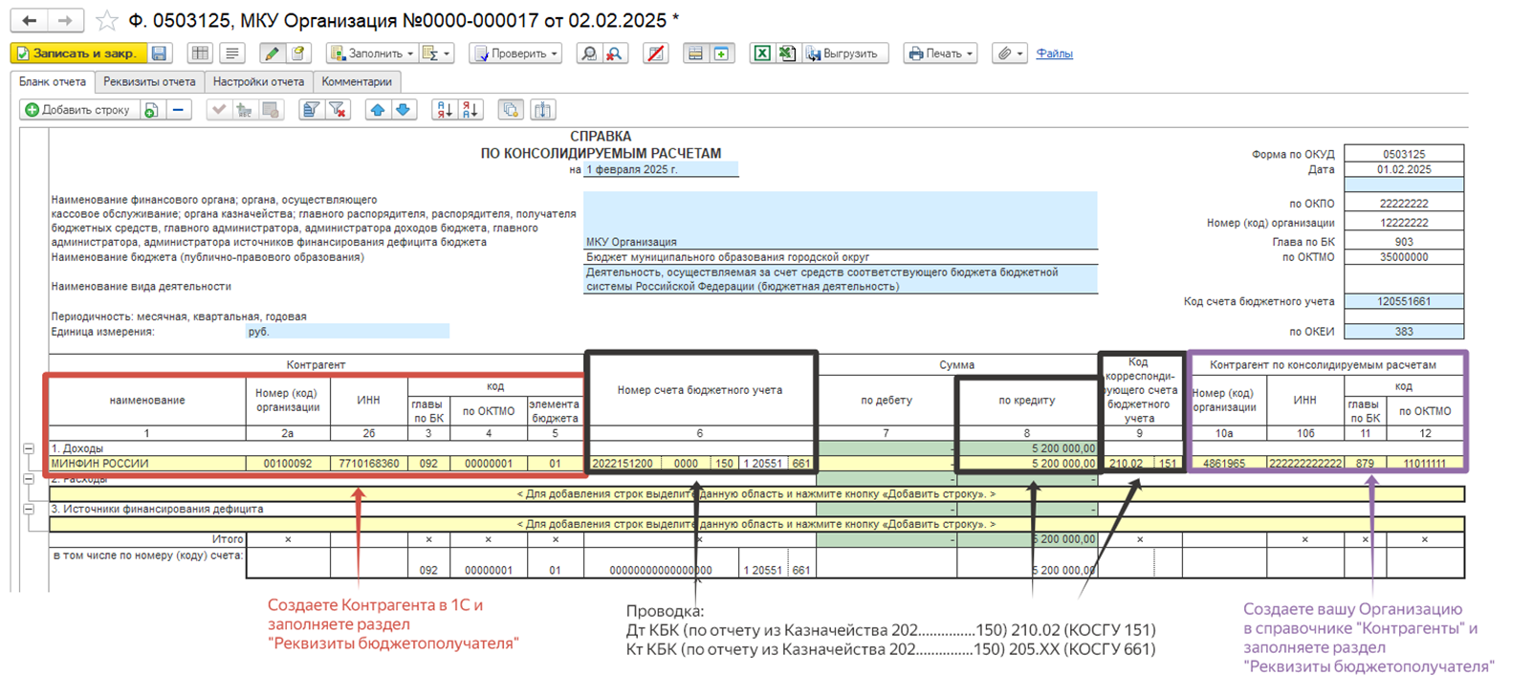
Task: Toggle the window with green plus icon
Action: pyautogui.click(x=721, y=54)
